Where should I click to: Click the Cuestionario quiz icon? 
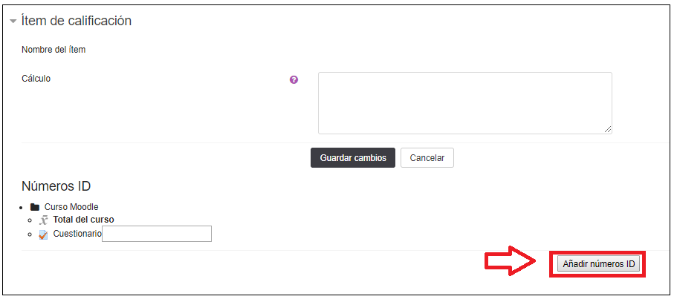[x=43, y=234]
